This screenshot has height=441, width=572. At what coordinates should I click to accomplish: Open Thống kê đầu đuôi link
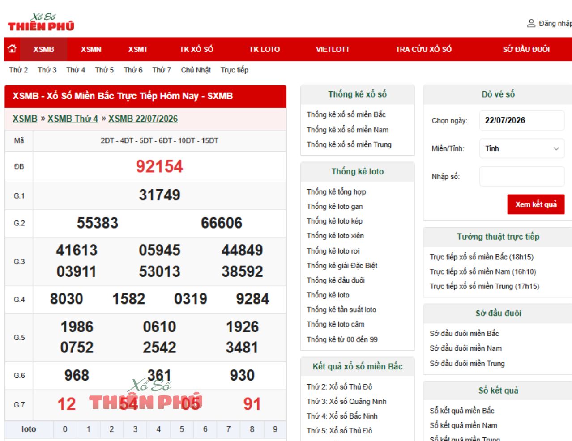pyautogui.click(x=336, y=280)
